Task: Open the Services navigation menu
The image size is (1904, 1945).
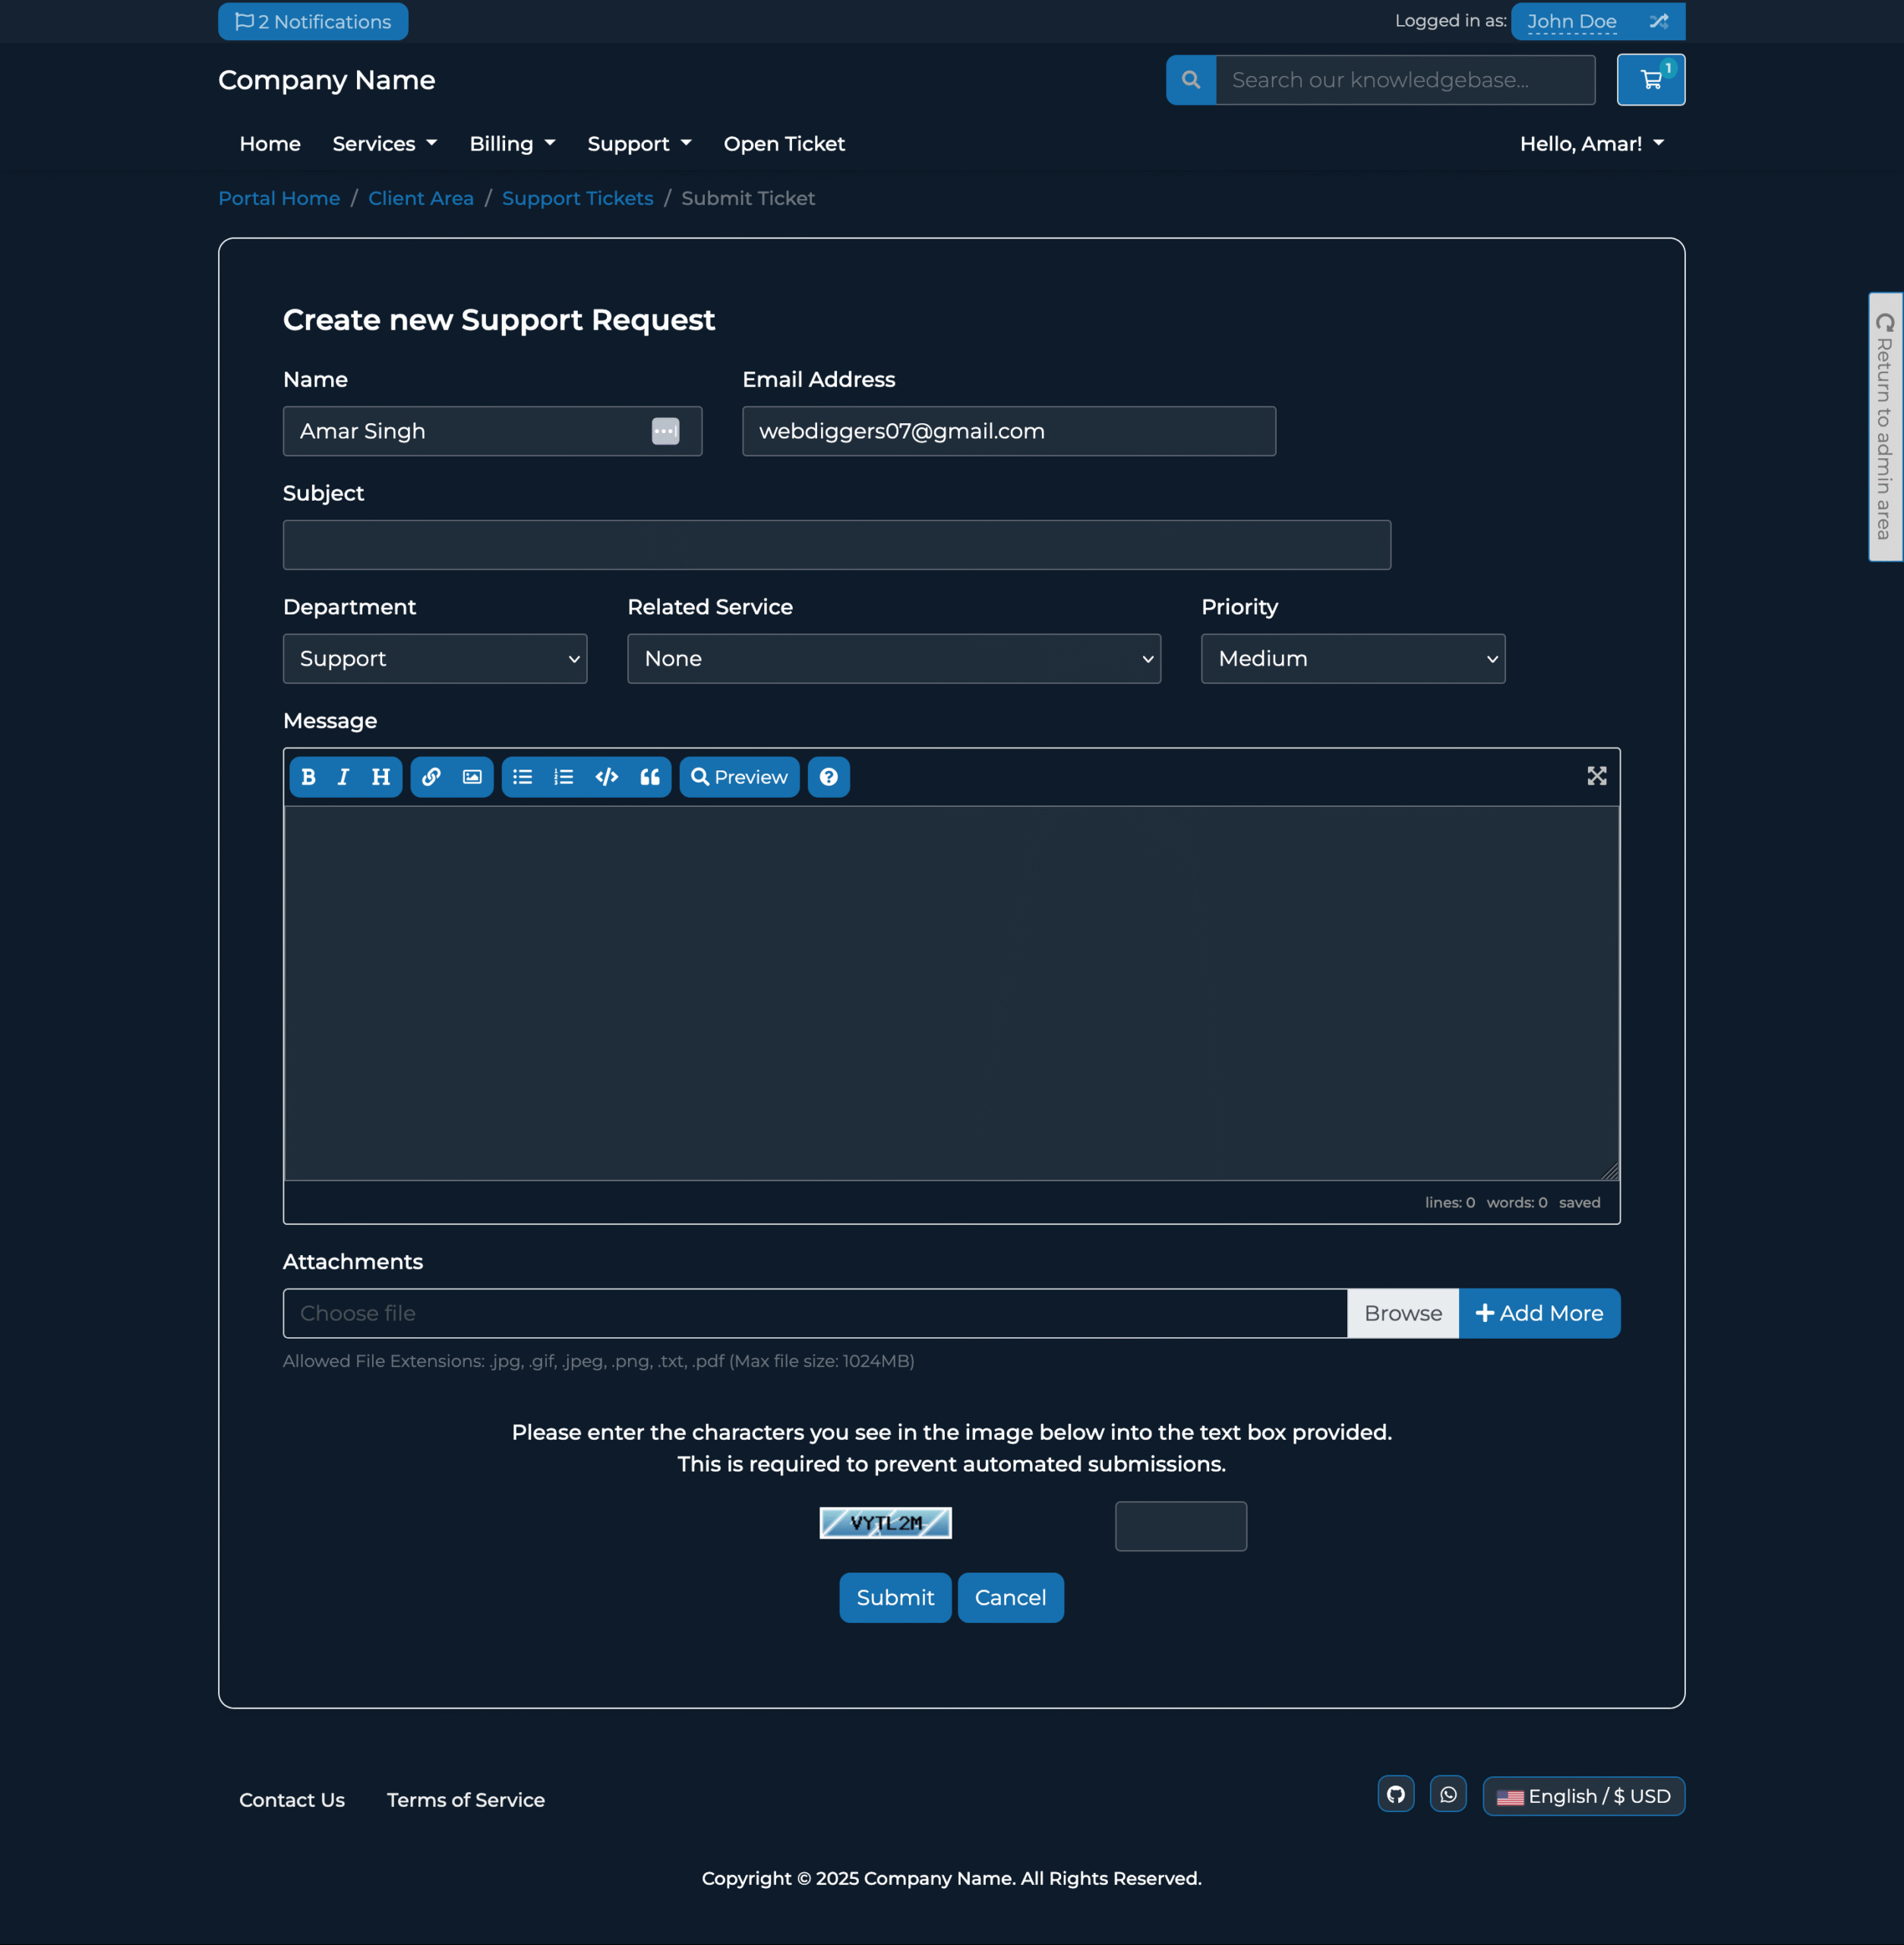Action: (x=384, y=144)
